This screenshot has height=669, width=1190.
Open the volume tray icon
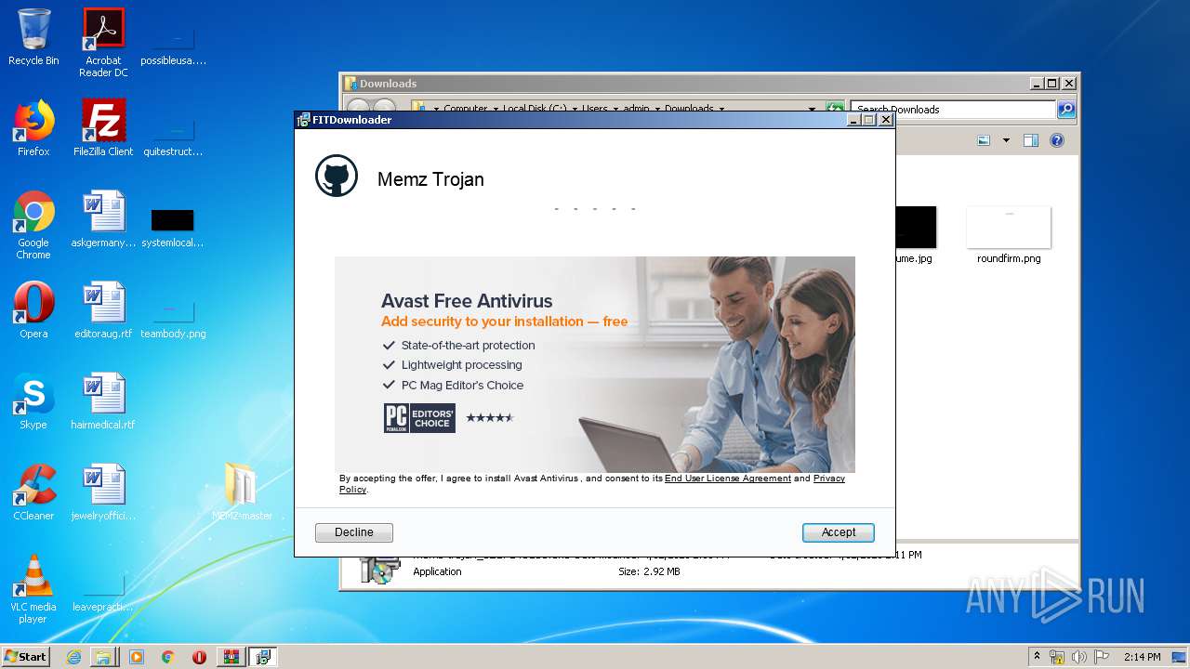(x=1079, y=657)
